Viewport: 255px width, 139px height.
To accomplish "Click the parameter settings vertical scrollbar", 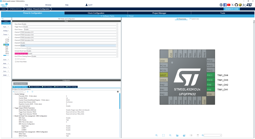I will pyautogui.click(x=120, y=101).
